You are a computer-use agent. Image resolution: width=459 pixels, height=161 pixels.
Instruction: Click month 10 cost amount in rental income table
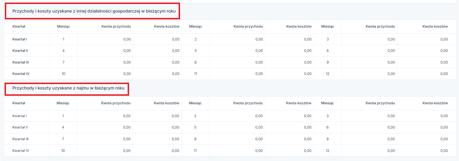coord(176,151)
